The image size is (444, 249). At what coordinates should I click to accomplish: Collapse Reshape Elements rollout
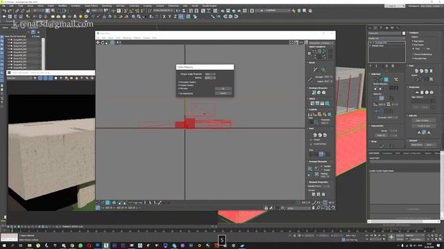pyautogui.click(x=318, y=88)
